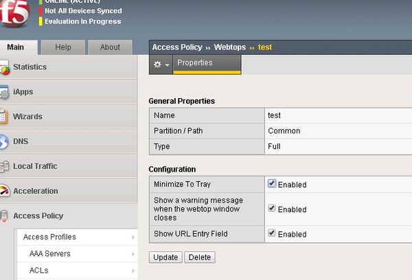Toggle the webtop close warning checkbox
This screenshot has width=412, height=280.
(x=272, y=209)
